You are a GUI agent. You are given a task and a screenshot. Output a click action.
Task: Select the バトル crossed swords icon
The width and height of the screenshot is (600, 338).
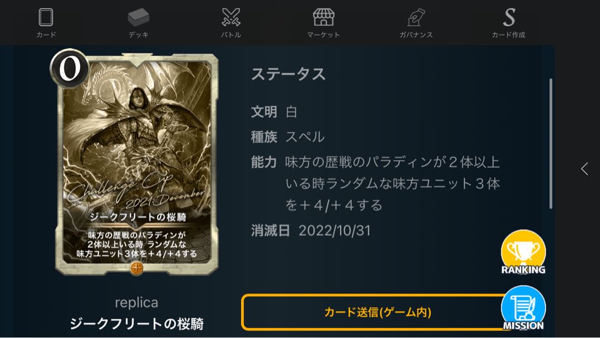pyautogui.click(x=231, y=17)
